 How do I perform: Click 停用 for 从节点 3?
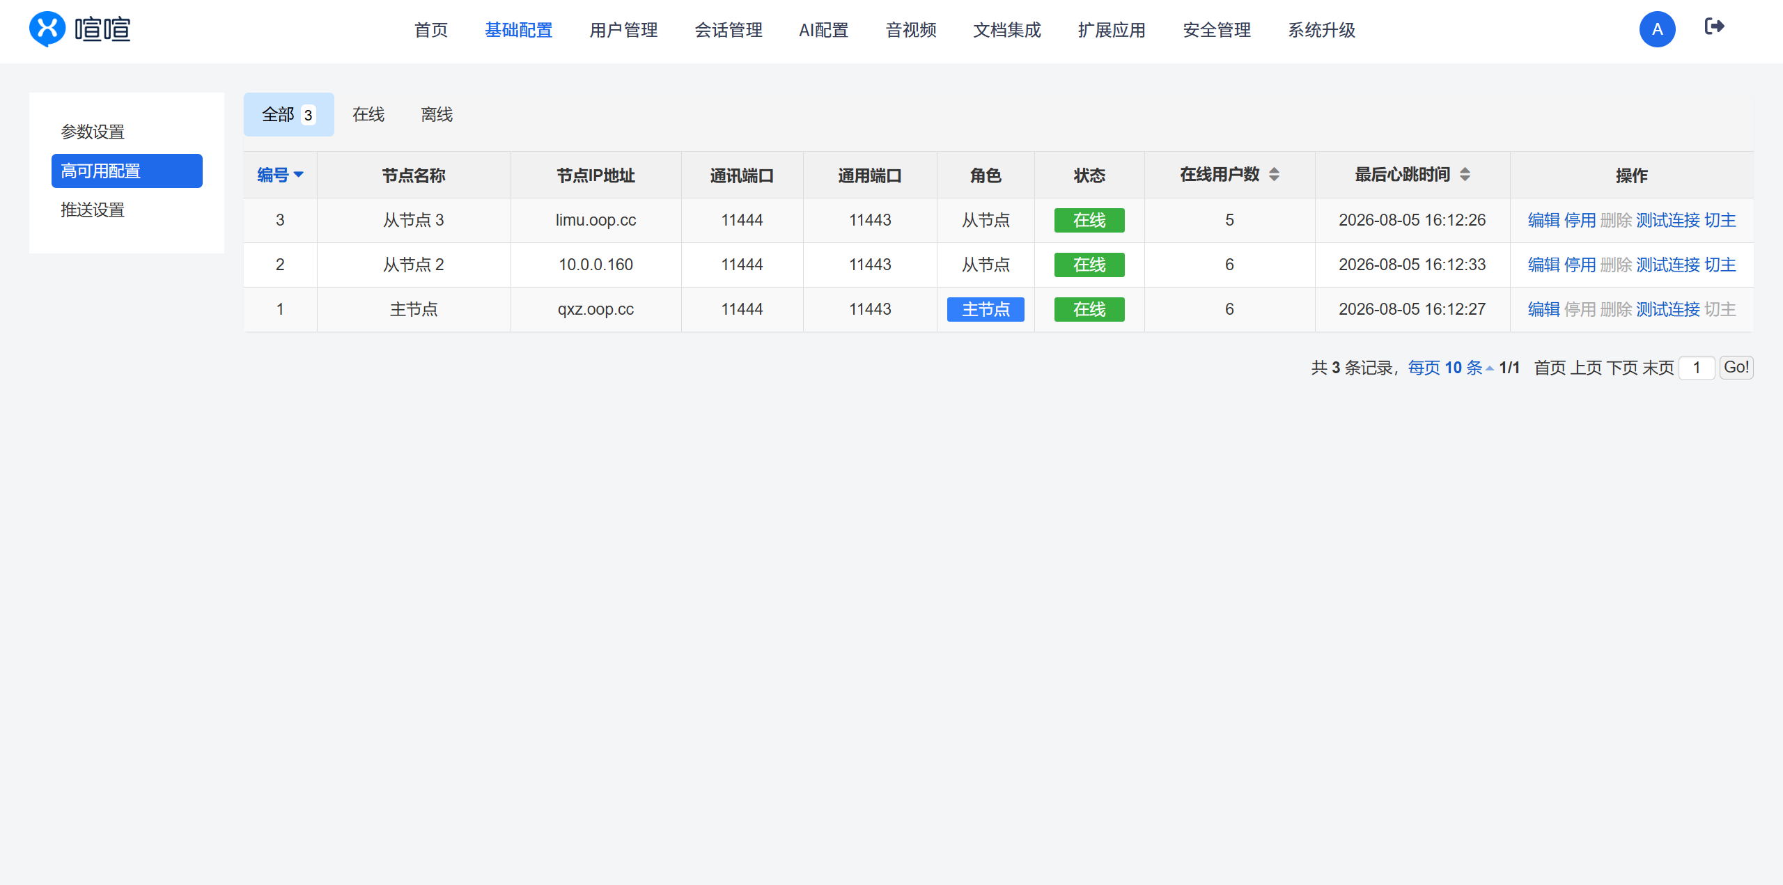1580,220
